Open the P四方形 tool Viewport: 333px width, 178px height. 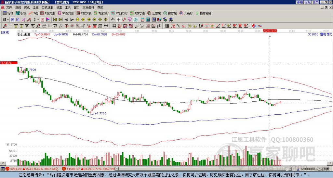[x=47, y=13]
